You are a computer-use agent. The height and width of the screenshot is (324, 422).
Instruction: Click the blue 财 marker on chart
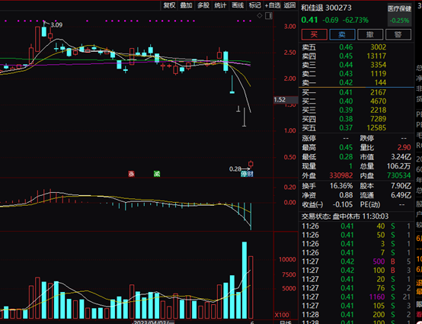[250, 174]
